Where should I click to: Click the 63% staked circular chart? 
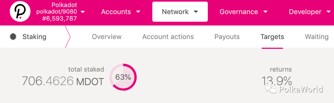(123, 77)
